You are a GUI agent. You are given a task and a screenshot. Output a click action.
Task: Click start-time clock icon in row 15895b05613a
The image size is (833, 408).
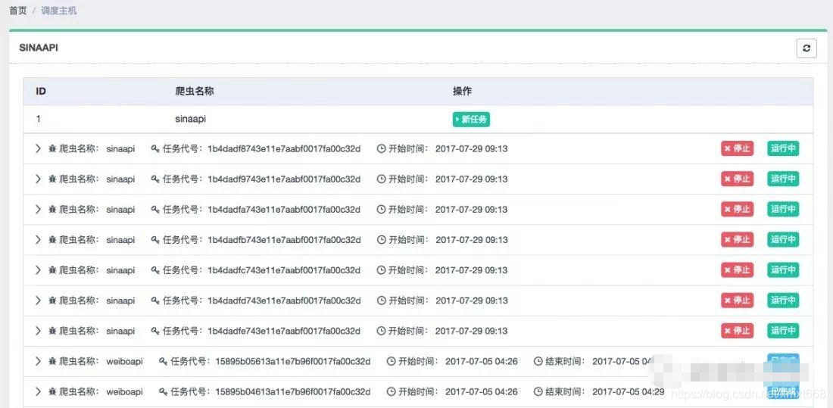[x=391, y=361]
